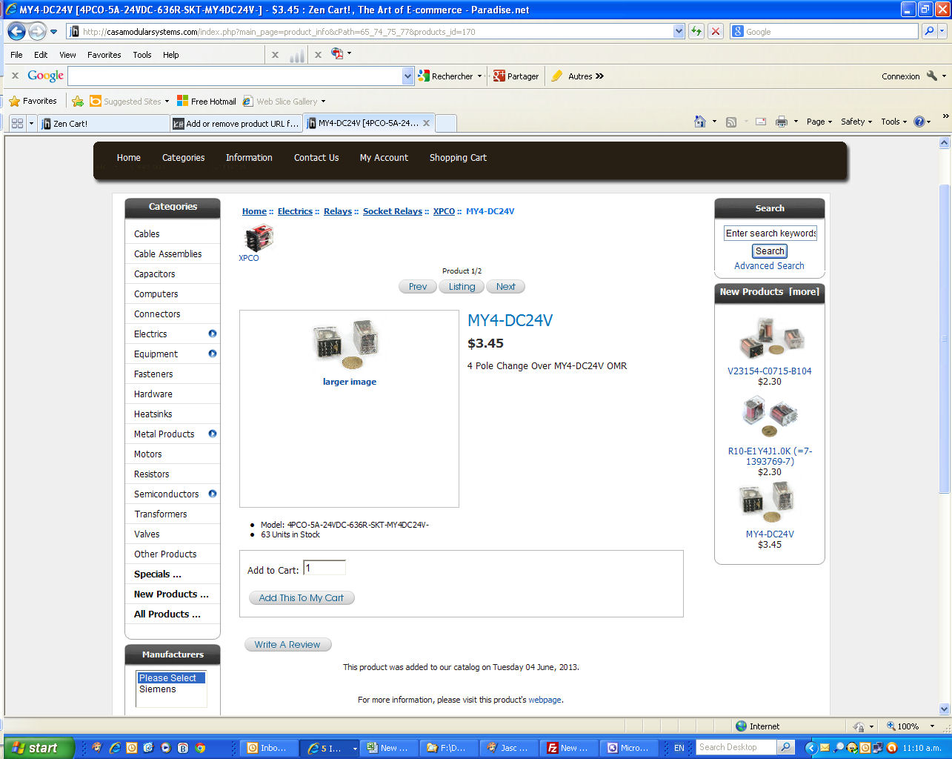Click the Windows Start button

38,748
